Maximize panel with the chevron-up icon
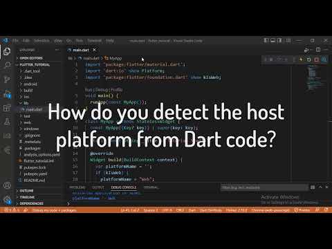This screenshot has height=249, width=332. pyautogui.click(x=320, y=187)
